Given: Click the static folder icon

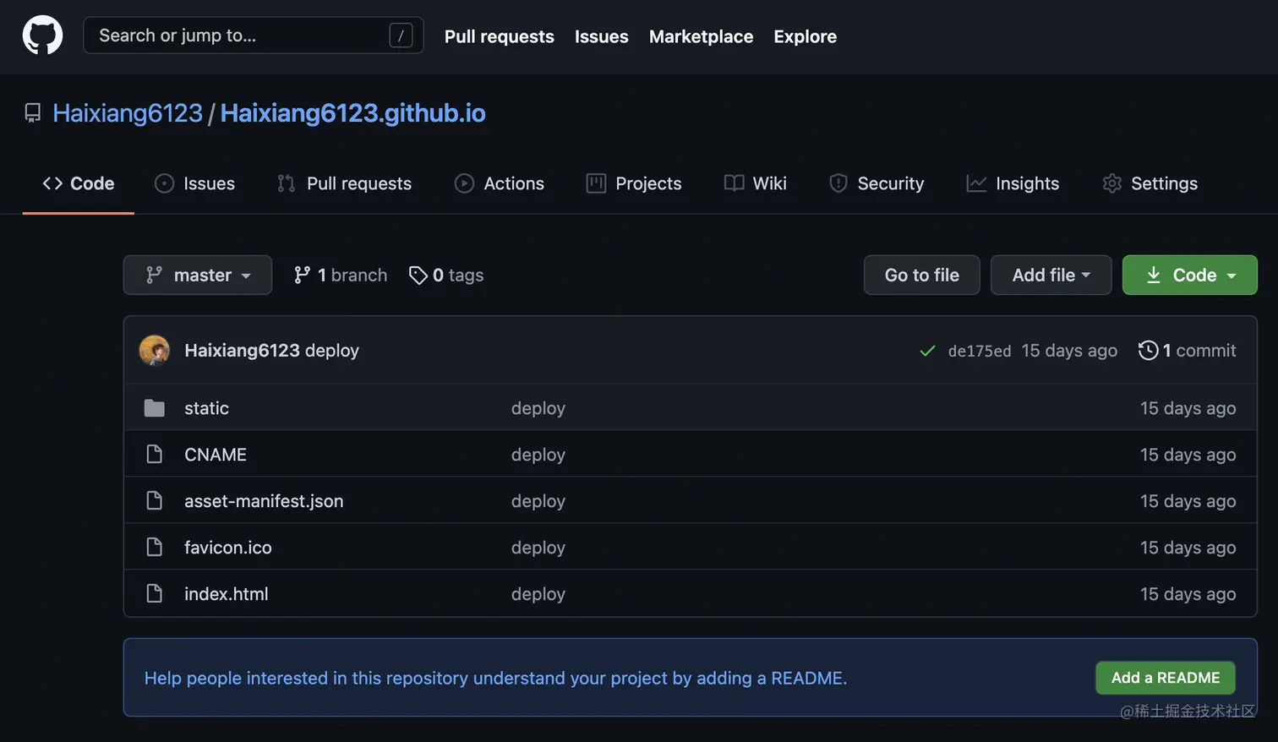Looking at the screenshot, I should pyautogui.click(x=154, y=408).
